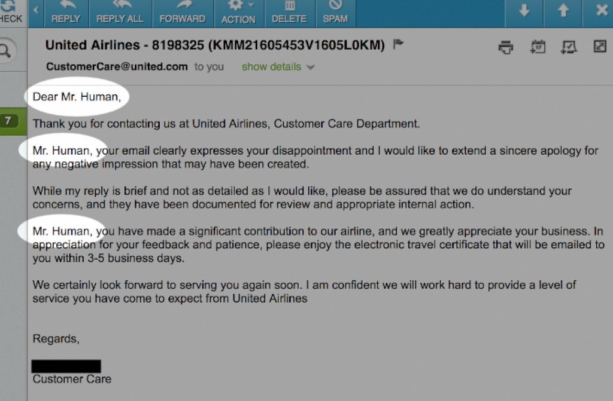Click the Check mail button
Screen dimensions: 613x401
coord(11,13)
